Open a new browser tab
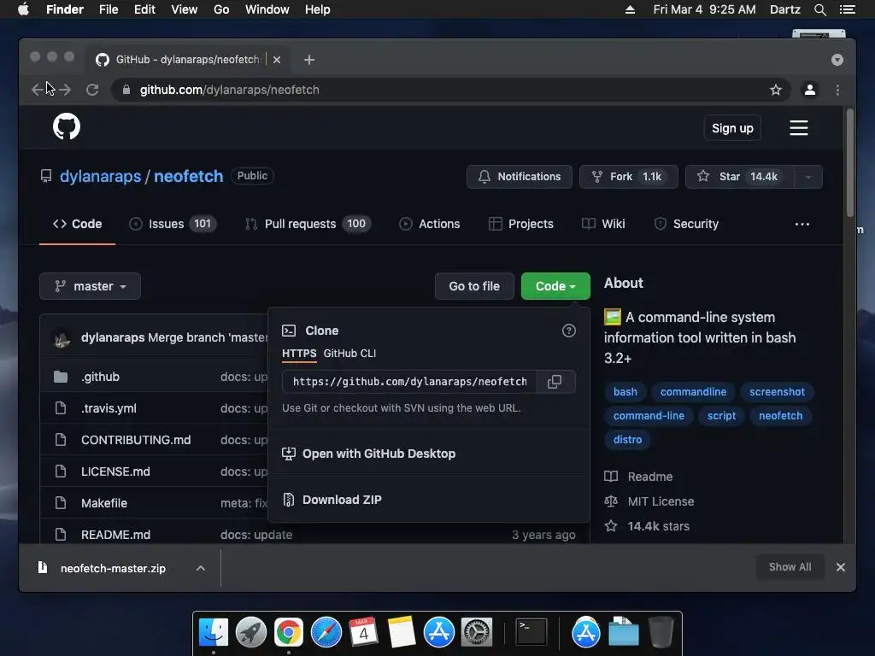 coord(309,60)
